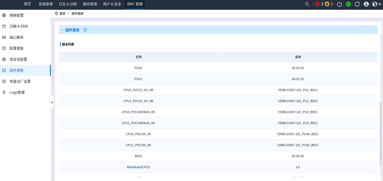Click the refresh icon in top bar
383x181 pixels.
tap(357, 4)
